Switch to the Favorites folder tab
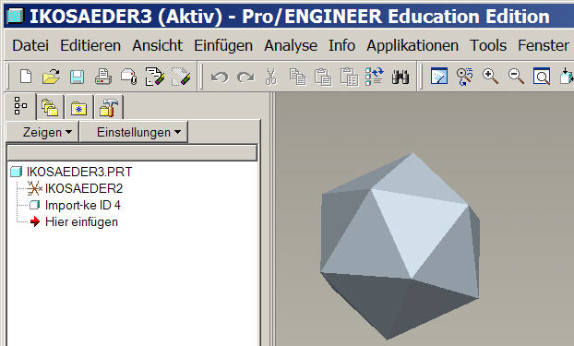574x346 pixels. (x=79, y=108)
